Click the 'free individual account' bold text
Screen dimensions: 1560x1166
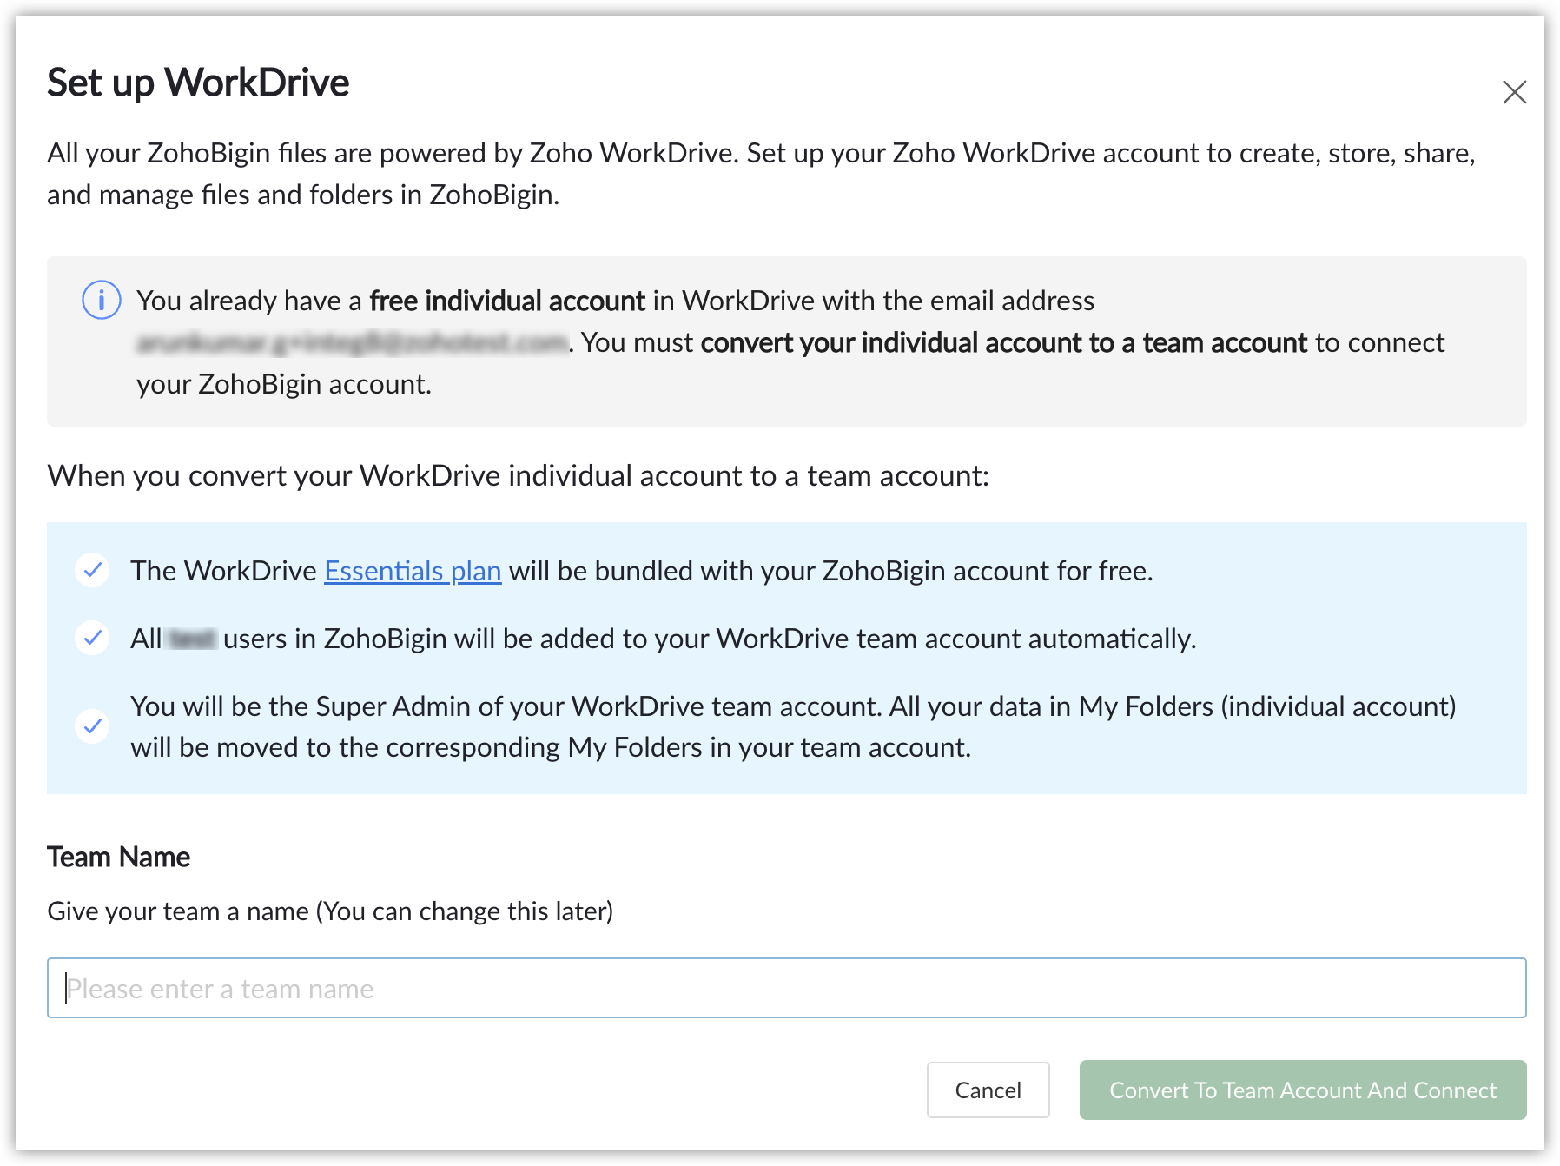(x=507, y=301)
